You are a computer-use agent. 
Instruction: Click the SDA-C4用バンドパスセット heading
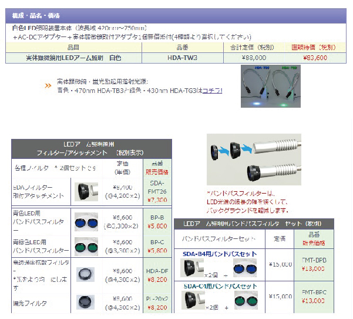pos(220,286)
